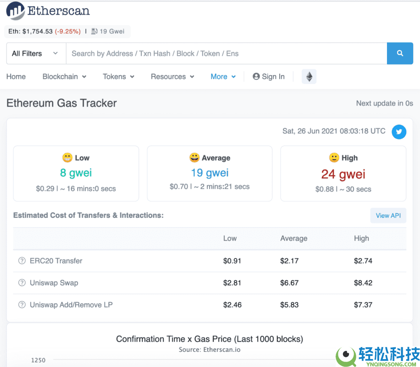The height and width of the screenshot is (367, 420).
Task: Click the Twitter bird share icon
Action: (398, 132)
